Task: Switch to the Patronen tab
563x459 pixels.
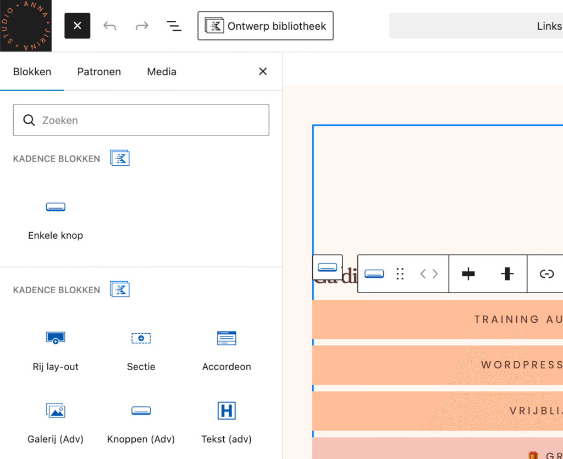Action: 99,71
